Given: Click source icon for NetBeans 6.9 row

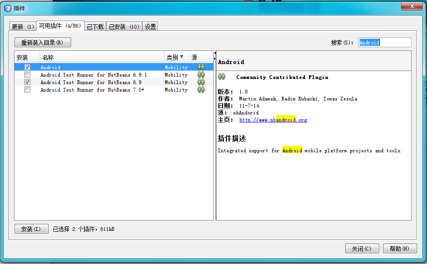Looking at the screenshot, I should 201,82.
